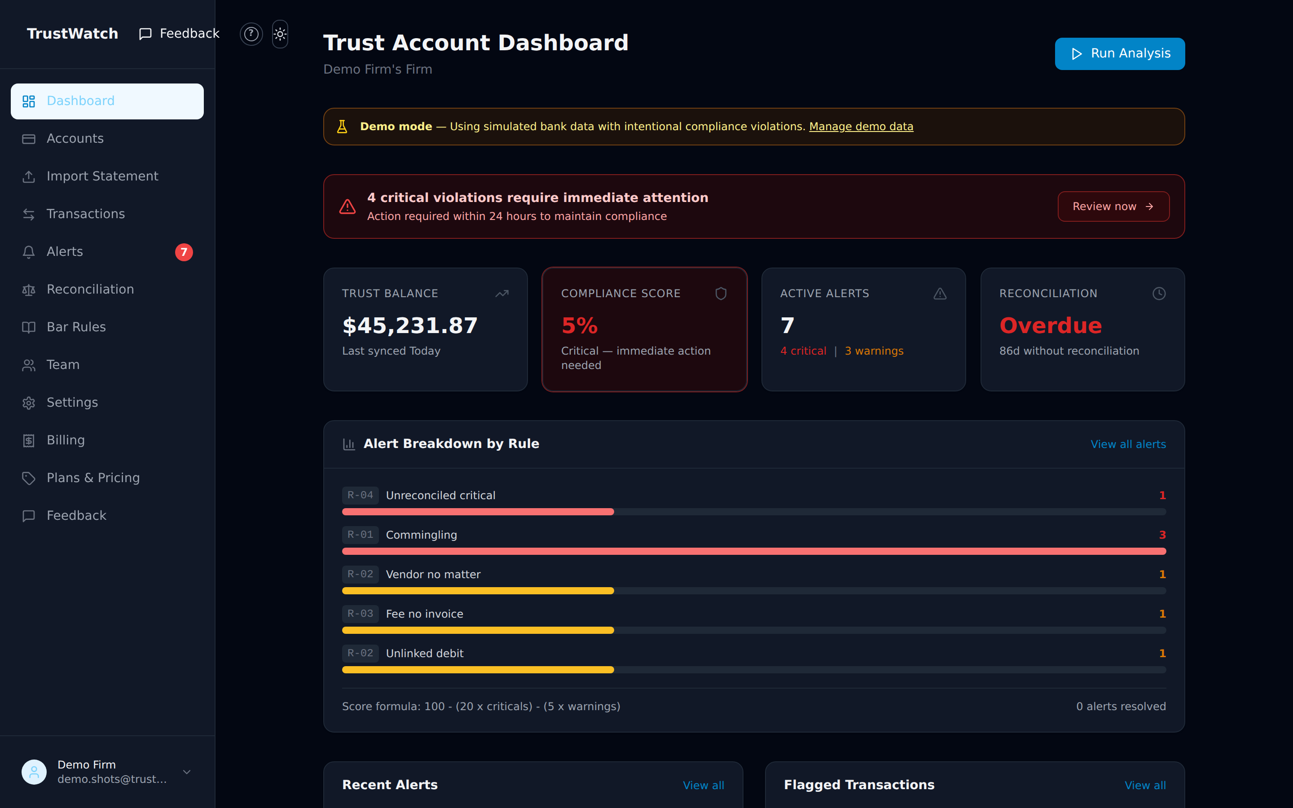1293x808 pixels.
Task: Click the Reconciliation scales icon
Action: (x=29, y=290)
